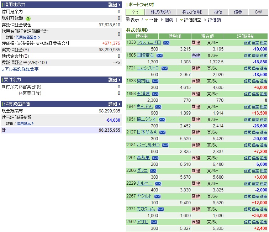
Task: Click the mail icon next to 森永菓
Action: (x=155, y=158)
